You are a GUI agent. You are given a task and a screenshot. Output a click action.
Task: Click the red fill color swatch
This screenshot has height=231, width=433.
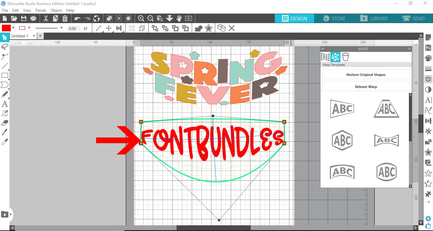click(x=6, y=28)
